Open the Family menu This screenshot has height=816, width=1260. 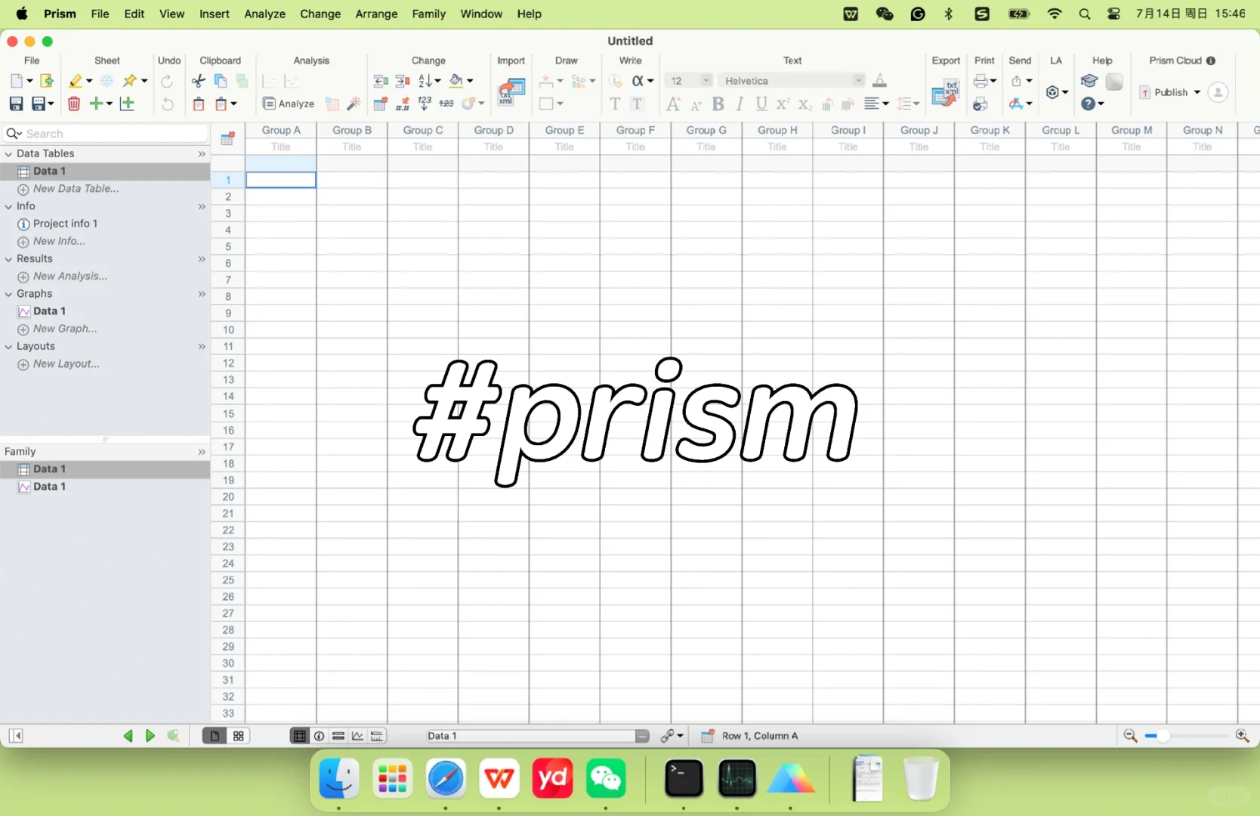click(x=429, y=14)
